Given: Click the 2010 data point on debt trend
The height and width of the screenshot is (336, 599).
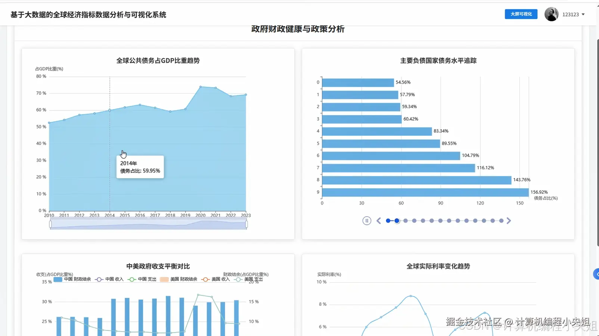Looking at the screenshot, I should coord(49,123).
